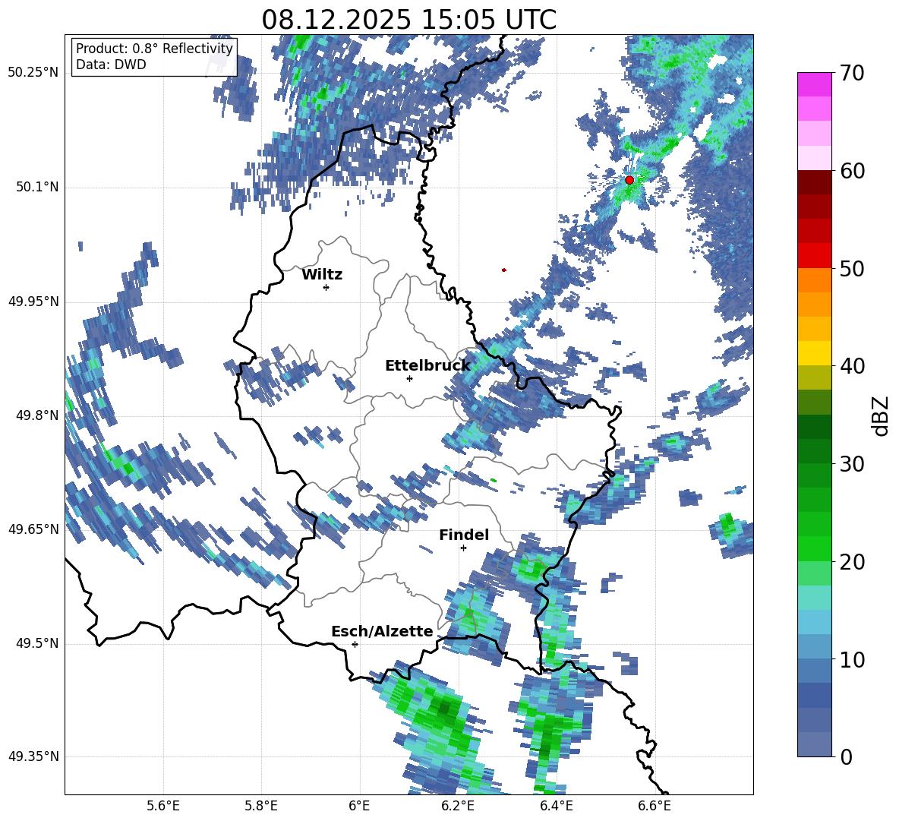Viewport: 899px width, 821px height.
Task: Click the colorbar 10 tick label
Action: click(852, 660)
